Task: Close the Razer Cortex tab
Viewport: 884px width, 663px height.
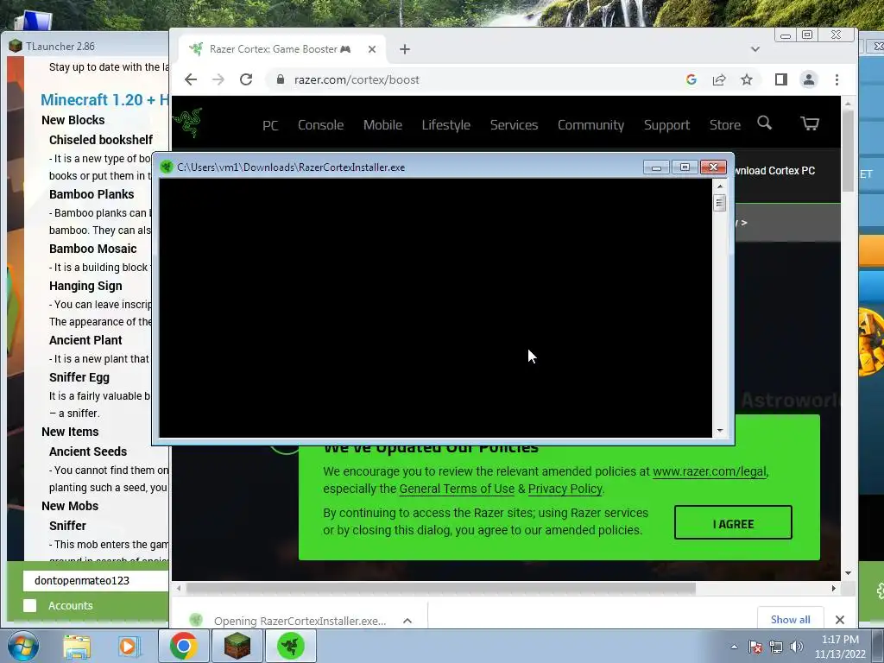Action: 372,49
